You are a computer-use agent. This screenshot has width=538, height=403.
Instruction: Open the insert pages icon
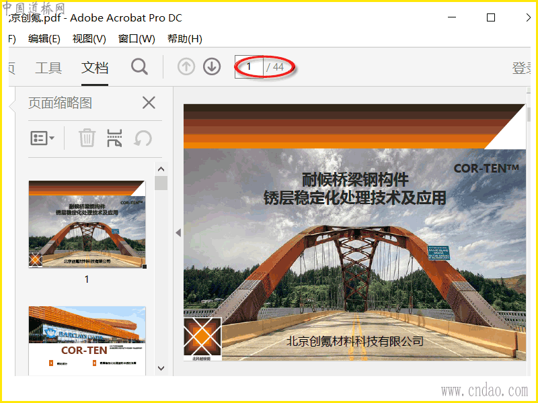114,138
